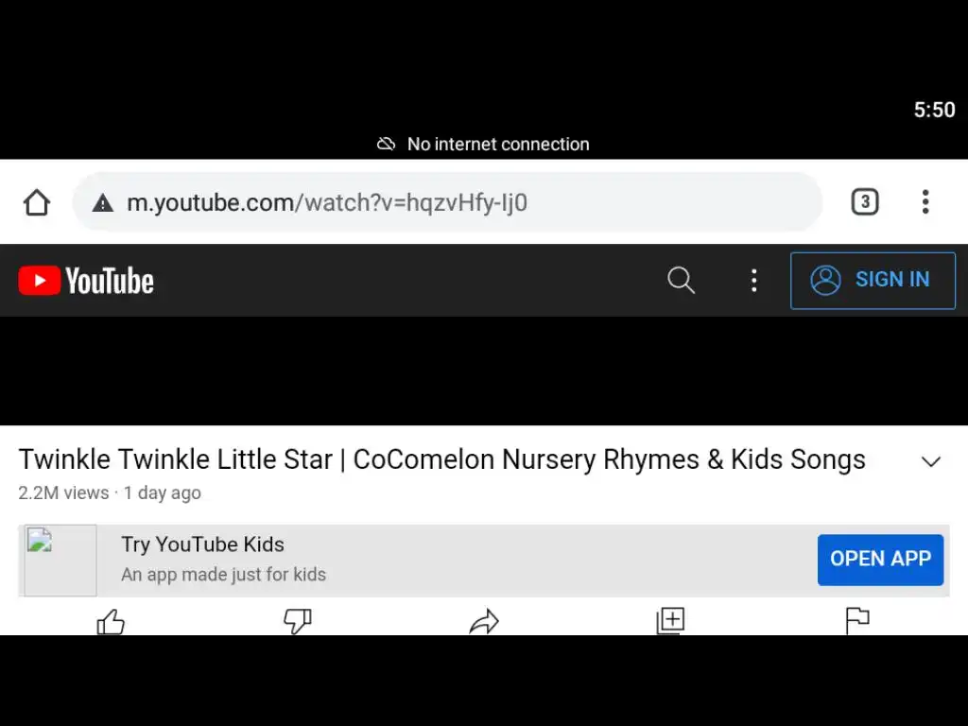
Task: Save video to playlist icon
Action: click(x=670, y=621)
